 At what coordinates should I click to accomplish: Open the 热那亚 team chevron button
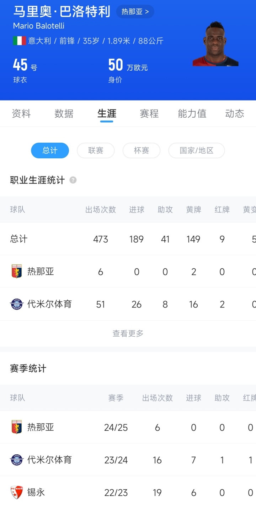tap(135, 12)
